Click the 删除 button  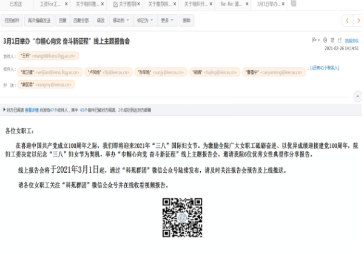click(186, 20)
